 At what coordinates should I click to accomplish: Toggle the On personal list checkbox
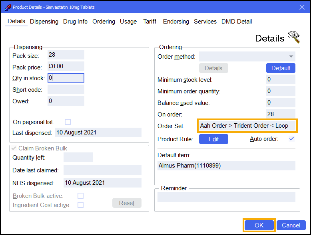coord(68,122)
